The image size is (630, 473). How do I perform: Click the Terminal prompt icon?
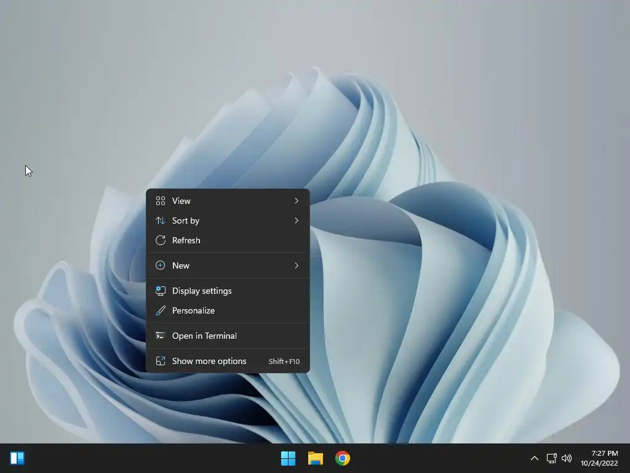[x=161, y=336]
